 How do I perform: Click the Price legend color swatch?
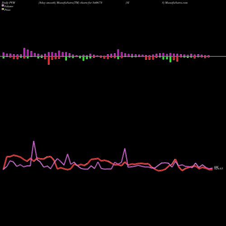pyautogui.click(x=3, y=9)
